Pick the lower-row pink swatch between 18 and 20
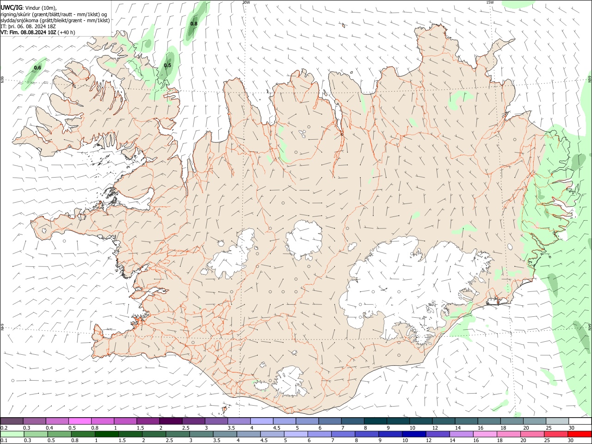 (x=509, y=434)
